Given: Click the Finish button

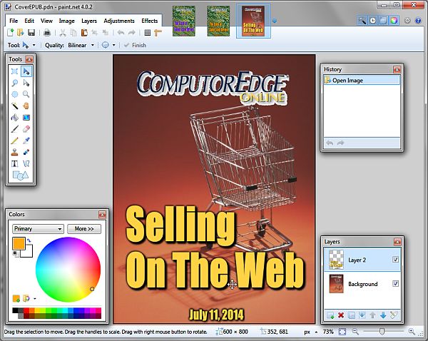Looking at the screenshot, I should (135, 45).
